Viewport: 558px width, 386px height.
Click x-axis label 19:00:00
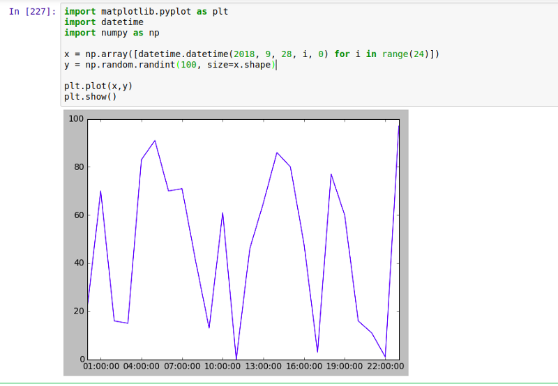tap(345, 366)
